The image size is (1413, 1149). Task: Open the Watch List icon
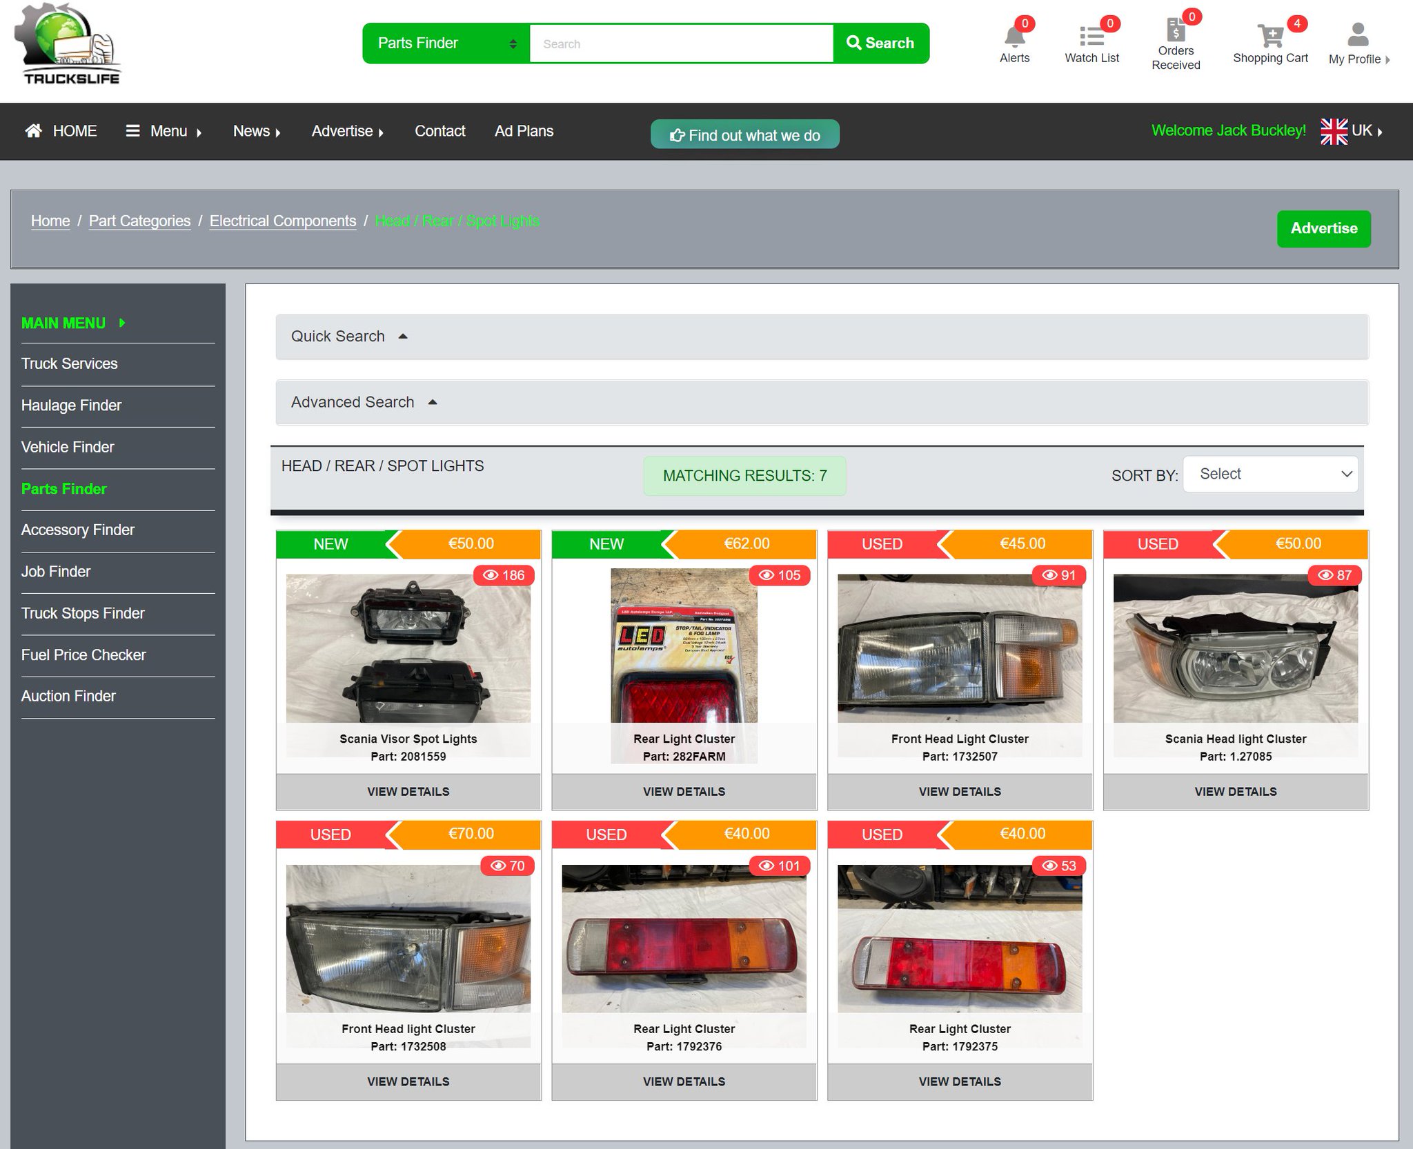pyautogui.click(x=1091, y=36)
